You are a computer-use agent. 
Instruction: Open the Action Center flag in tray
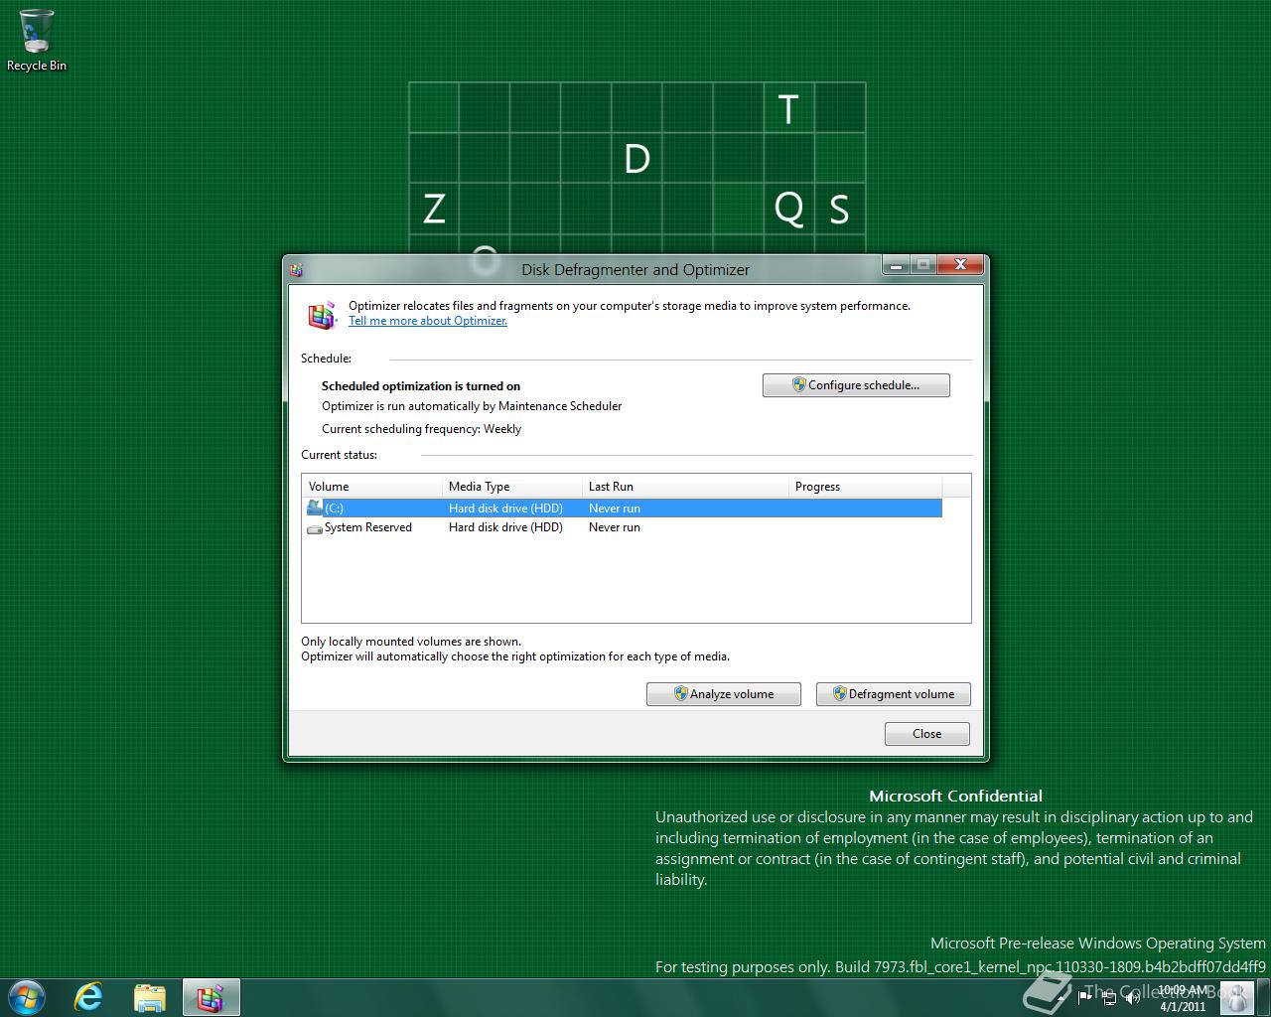1085,997
